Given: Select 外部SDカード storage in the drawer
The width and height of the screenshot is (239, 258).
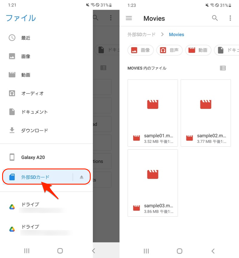Looking at the screenshot, I should [35, 177].
